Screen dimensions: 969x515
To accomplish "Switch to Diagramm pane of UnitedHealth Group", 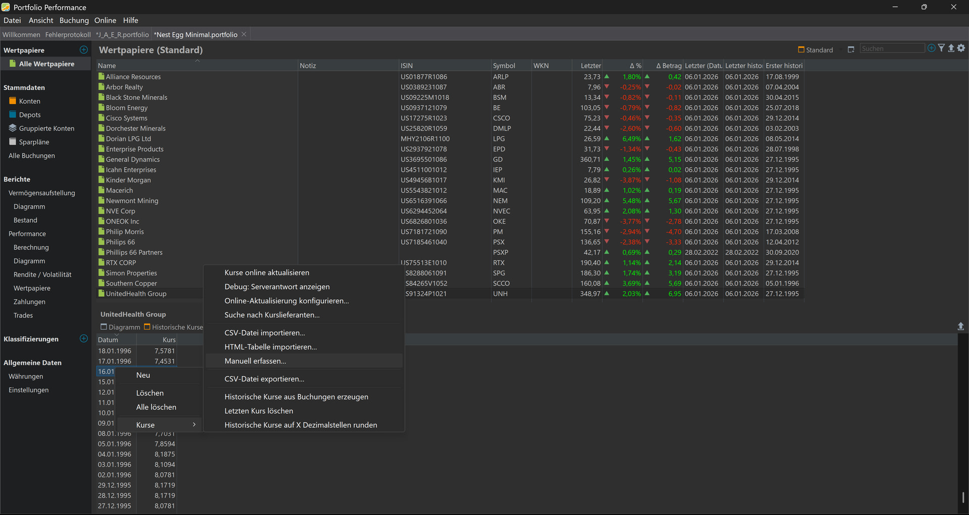I will (x=121, y=327).
